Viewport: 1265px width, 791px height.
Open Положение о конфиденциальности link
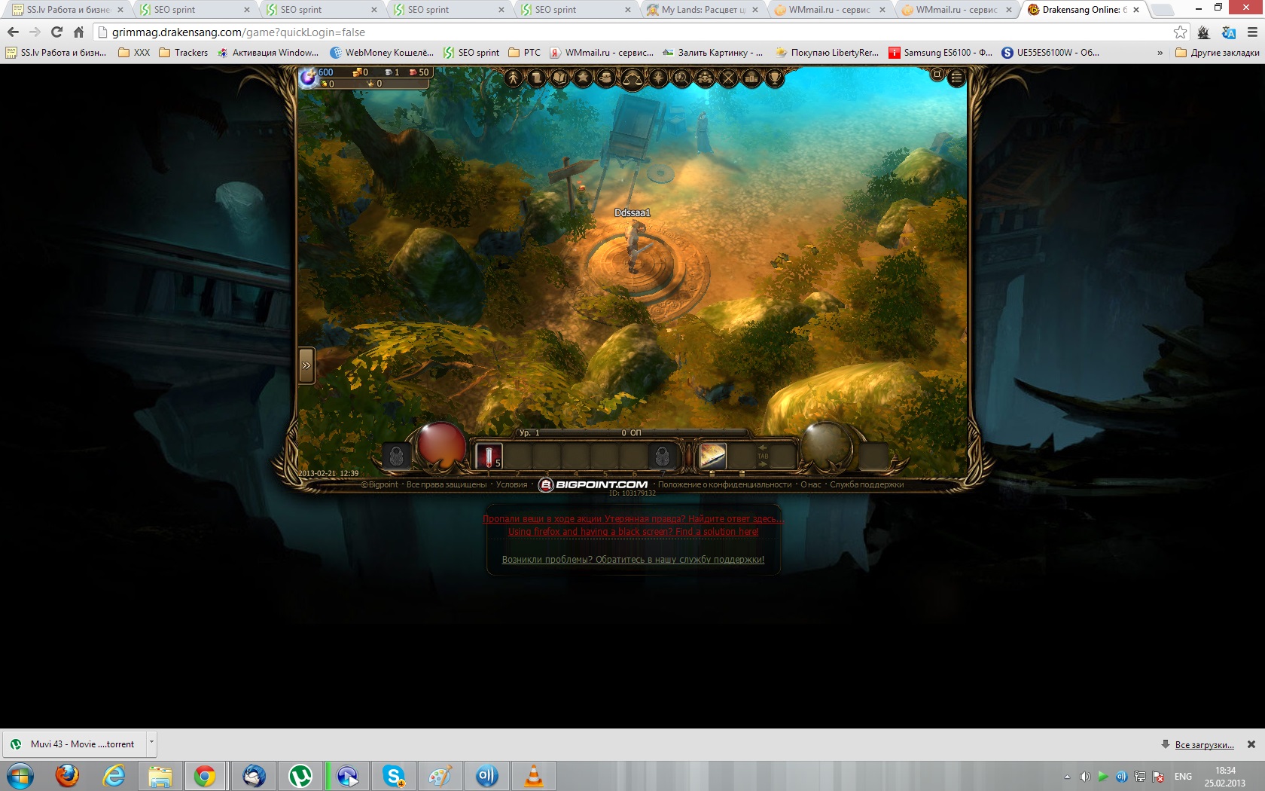[x=725, y=484]
